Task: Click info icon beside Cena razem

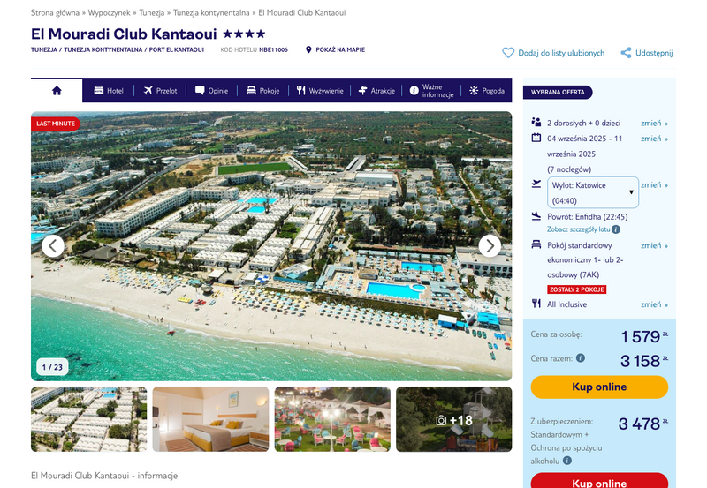Action: [581, 358]
